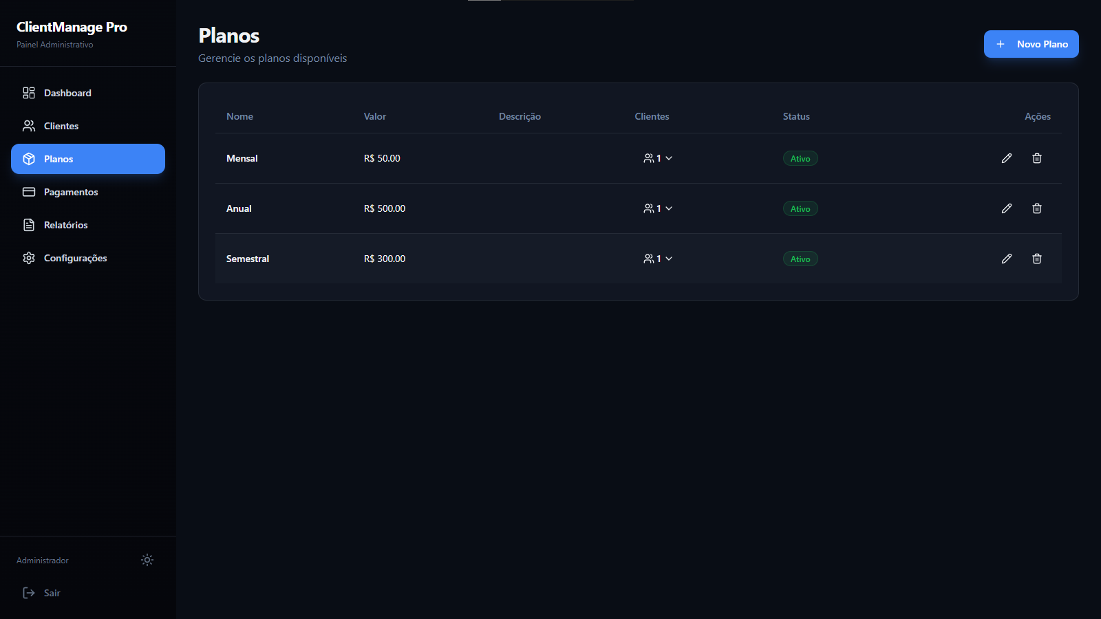Screen dimensions: 1101x619
Task: Edit the Mensal plan with pencil icon
Action: [1006, 158]
